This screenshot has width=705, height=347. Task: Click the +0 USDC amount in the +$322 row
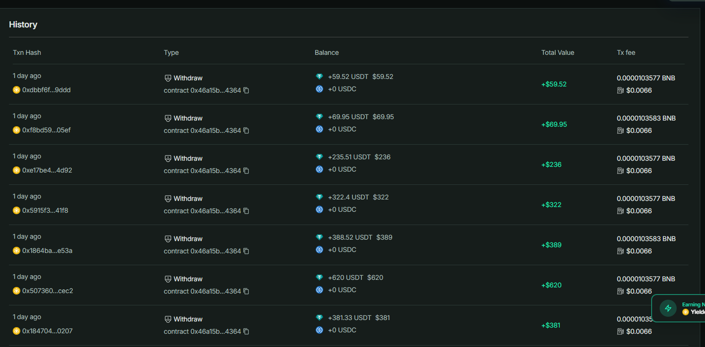tap(342, 209)
